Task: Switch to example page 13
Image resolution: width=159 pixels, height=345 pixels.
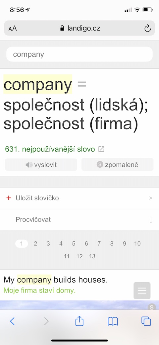Action: [x=92, y=256]
